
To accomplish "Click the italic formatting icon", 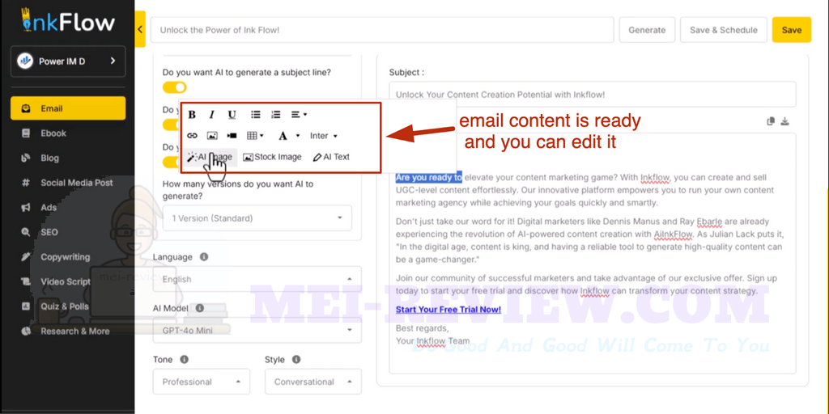I will (212, 115).
